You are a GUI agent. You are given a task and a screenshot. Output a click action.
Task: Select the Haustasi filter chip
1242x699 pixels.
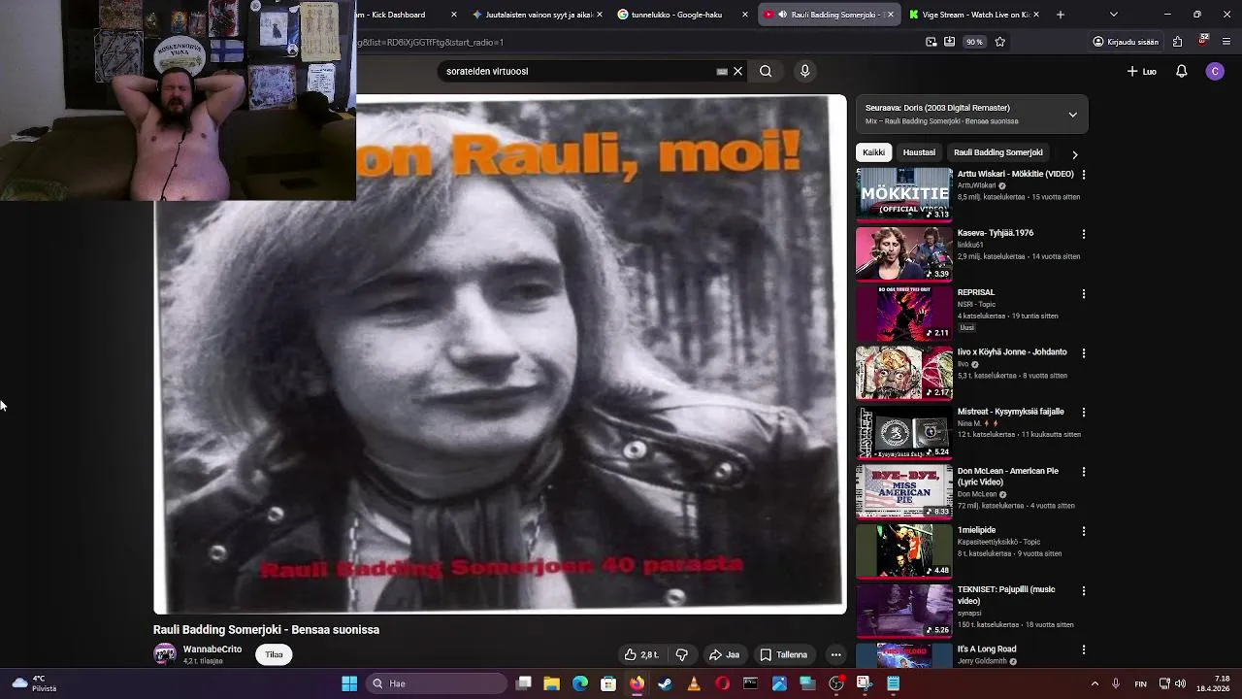click(x=919, y=152)
